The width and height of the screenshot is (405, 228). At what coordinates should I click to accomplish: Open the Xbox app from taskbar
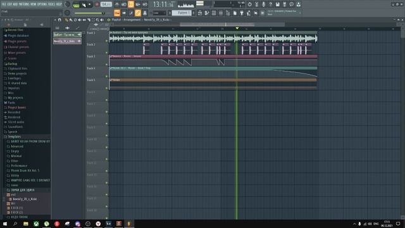[36, 224]
